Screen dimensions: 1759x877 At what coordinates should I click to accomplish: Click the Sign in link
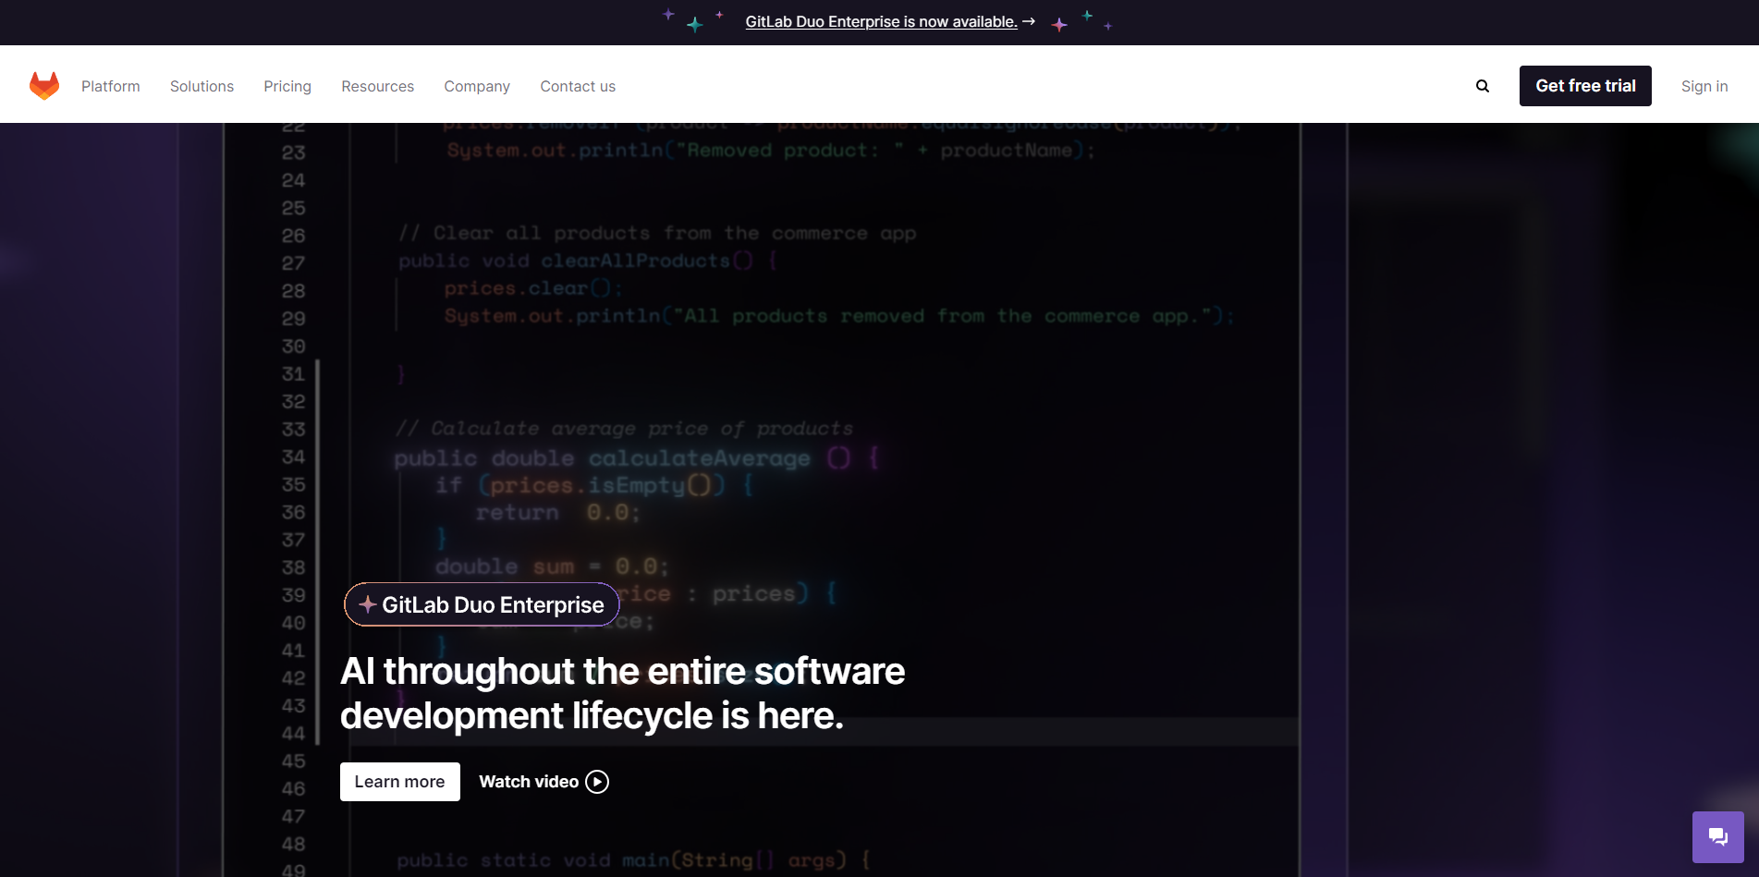click(1704, 85)
